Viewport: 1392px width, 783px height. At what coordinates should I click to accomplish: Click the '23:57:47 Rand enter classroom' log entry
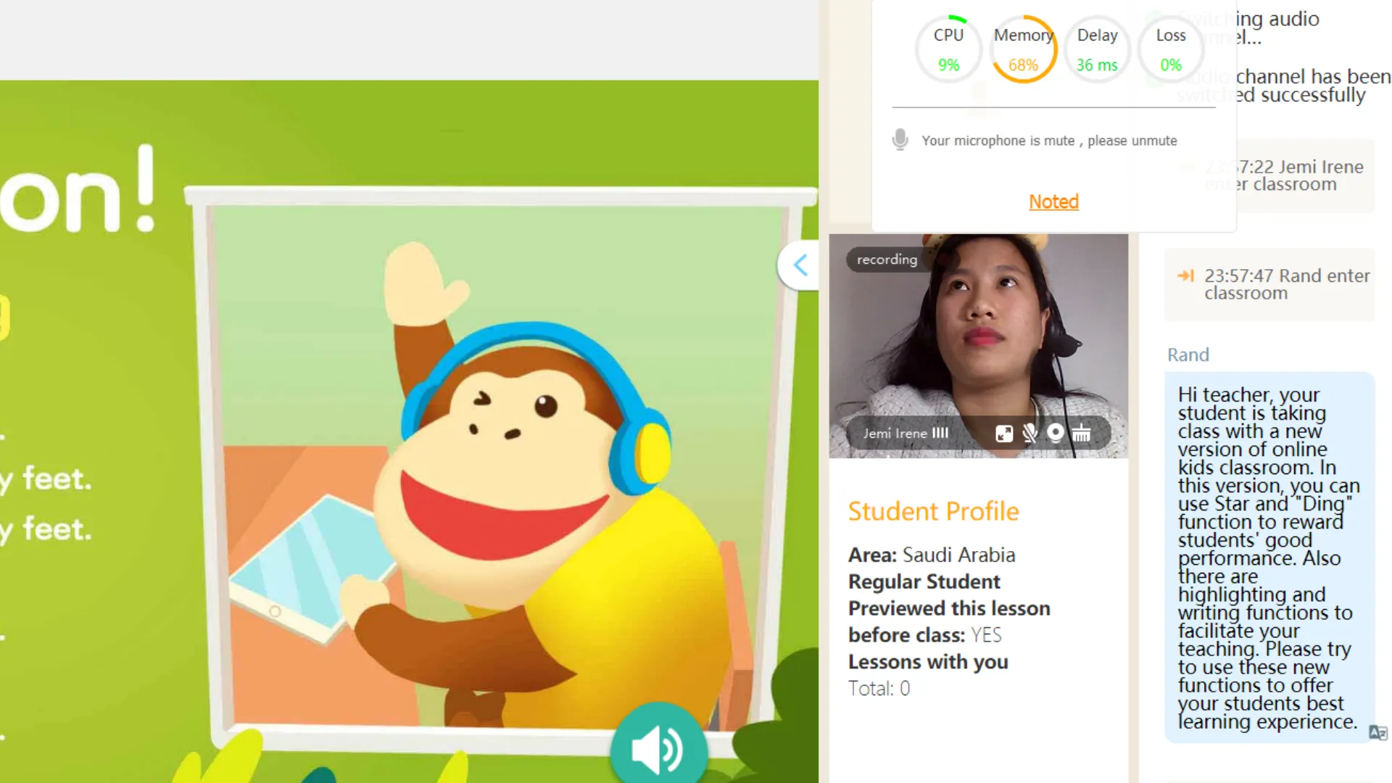tap(1269, 284)
